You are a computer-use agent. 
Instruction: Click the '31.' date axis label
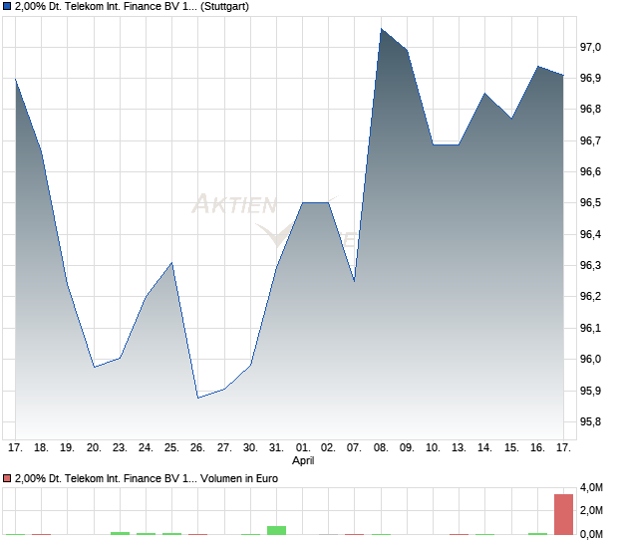click(x=276, y=448)
